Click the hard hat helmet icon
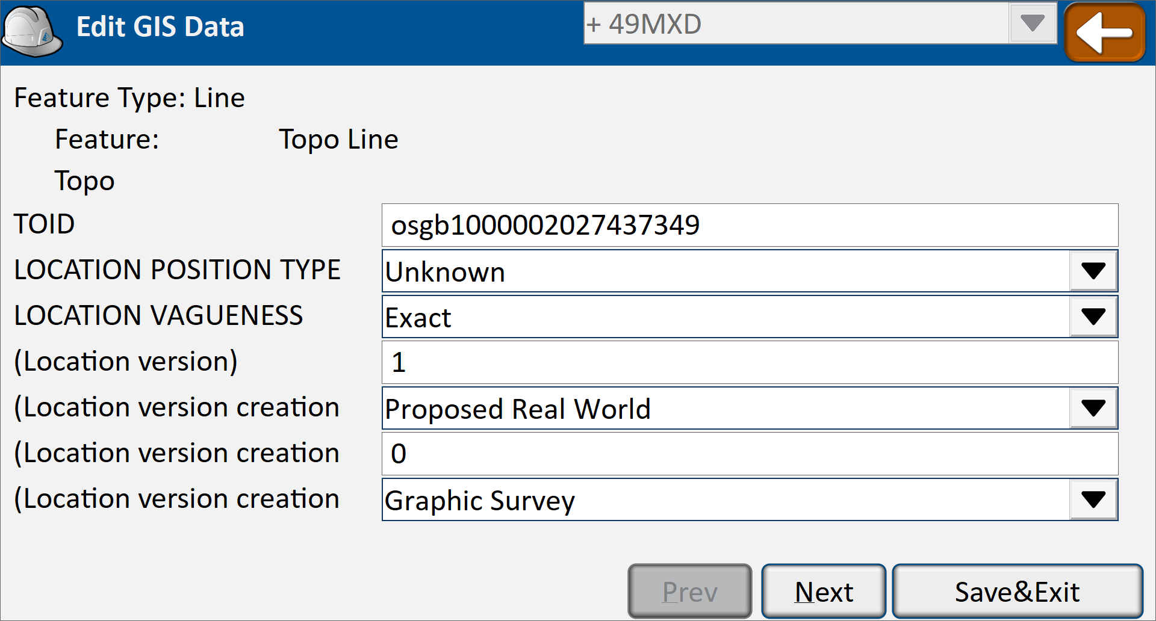The image size is (1156, 621). click(32, 31)
